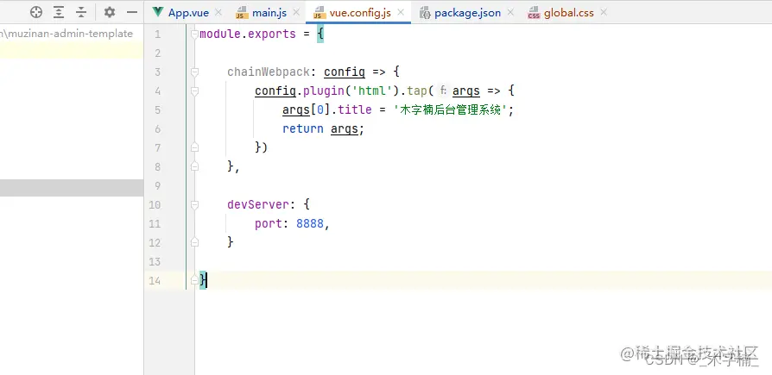Collapse the module.exports fold marker on line 1
Viewport: 772px width, 375px height.
(194, 34)
